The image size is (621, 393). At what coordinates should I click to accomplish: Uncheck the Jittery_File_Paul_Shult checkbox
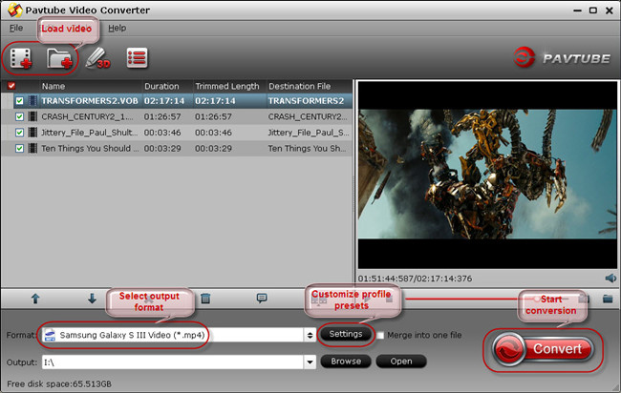19,133
